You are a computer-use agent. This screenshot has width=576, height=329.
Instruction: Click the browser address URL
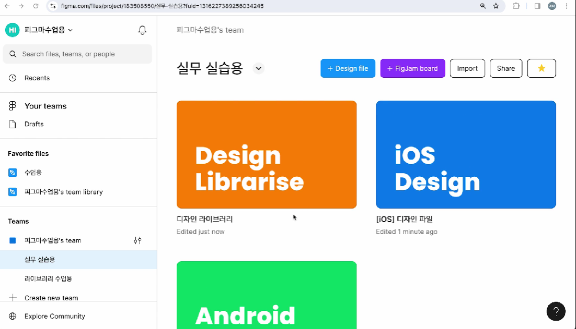pos(163,6)
